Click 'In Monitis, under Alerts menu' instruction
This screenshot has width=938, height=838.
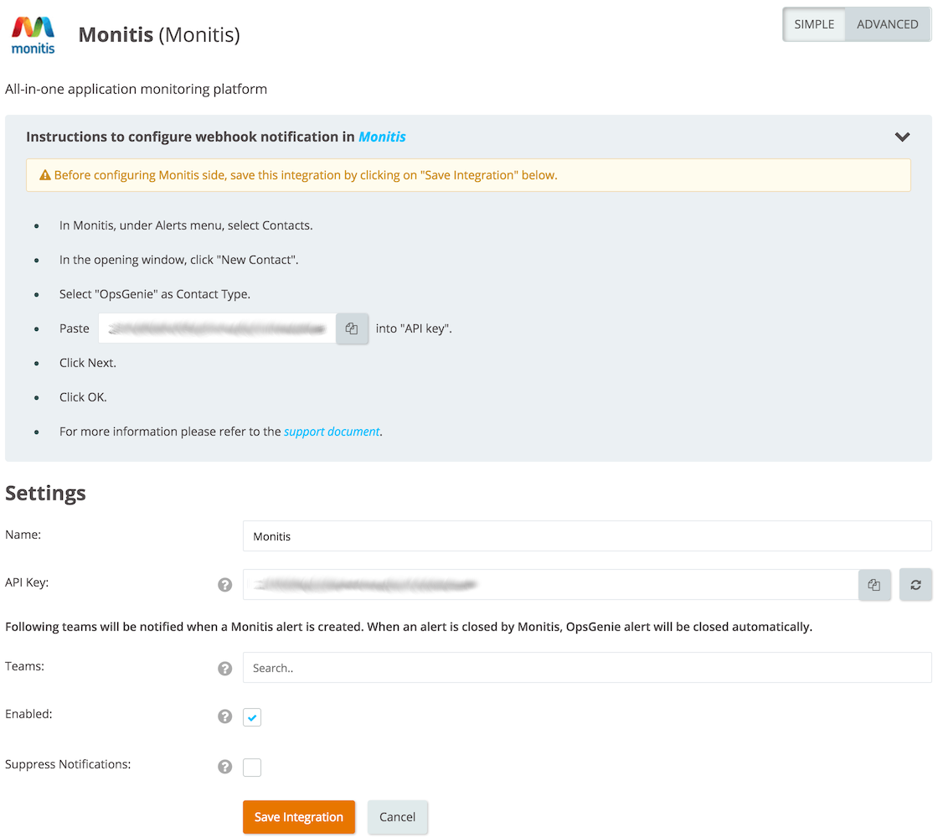tap(185, 225)
